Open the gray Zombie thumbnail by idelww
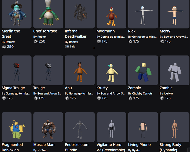The height and width of the screenshot is (152, 190). 175,70
